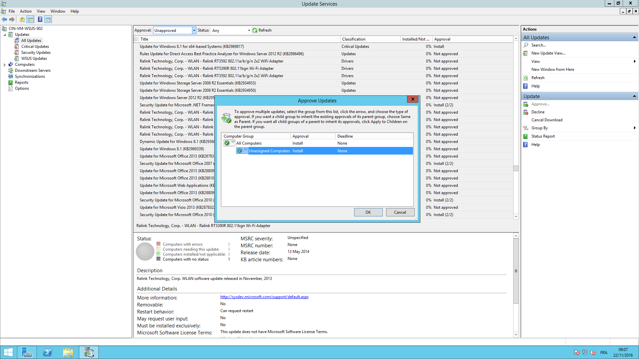Click New Window from Here action

pyautogui.click(x=552, y=69)
